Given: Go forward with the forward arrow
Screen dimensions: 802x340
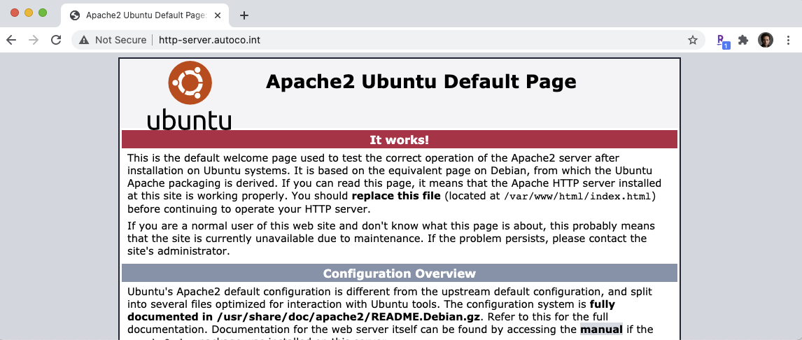Looking at the screenshot, I should click(x=34, y=40).
